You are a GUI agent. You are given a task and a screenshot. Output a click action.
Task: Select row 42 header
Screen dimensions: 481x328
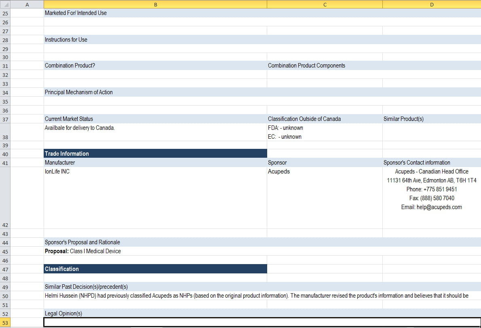(x=5, y=198)
